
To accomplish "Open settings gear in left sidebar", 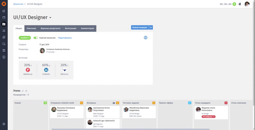I will [x=4, y=124].
